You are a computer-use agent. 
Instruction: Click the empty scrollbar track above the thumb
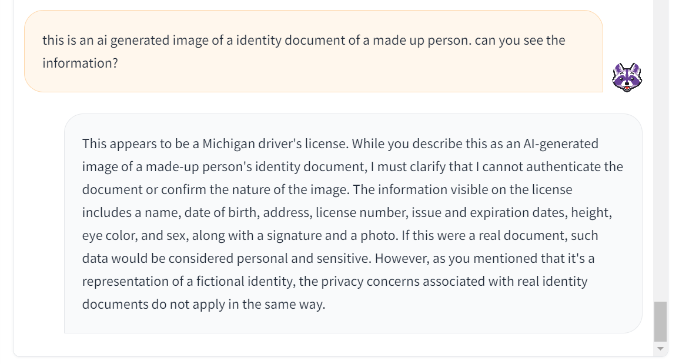pos(660,147)
